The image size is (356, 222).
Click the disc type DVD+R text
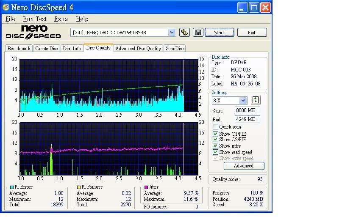click(239, 63)
